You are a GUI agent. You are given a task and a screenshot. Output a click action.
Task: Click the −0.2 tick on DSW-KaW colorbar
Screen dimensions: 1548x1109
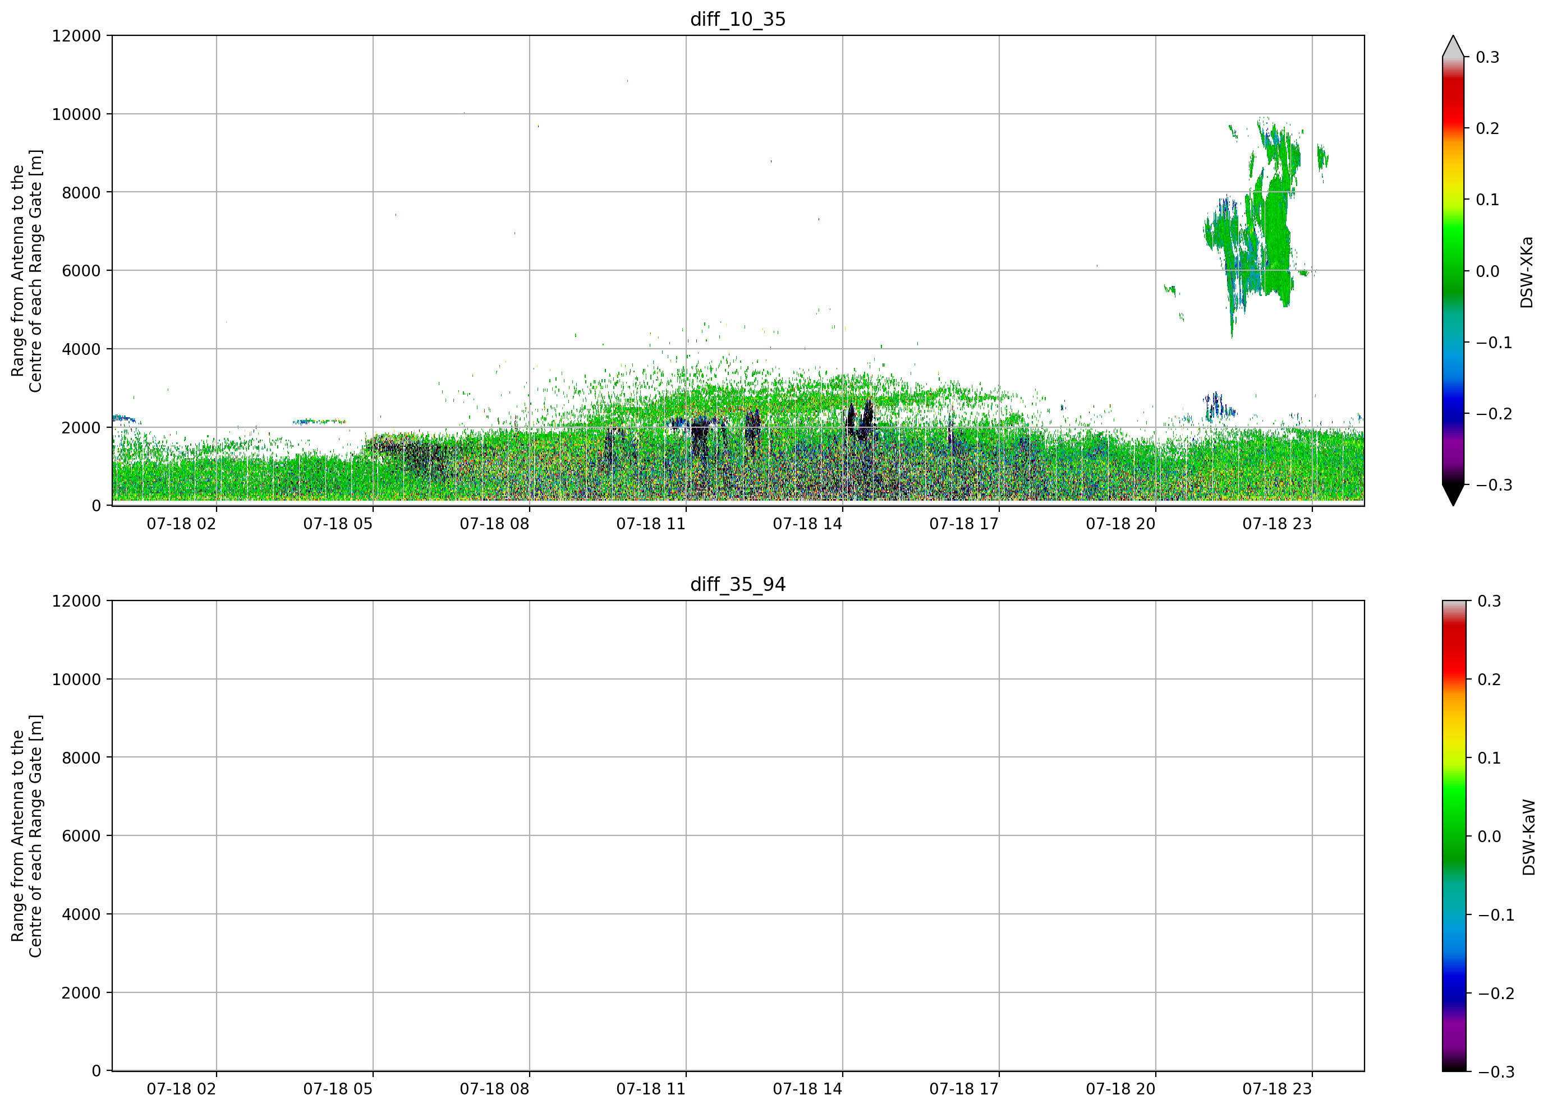1495,993
